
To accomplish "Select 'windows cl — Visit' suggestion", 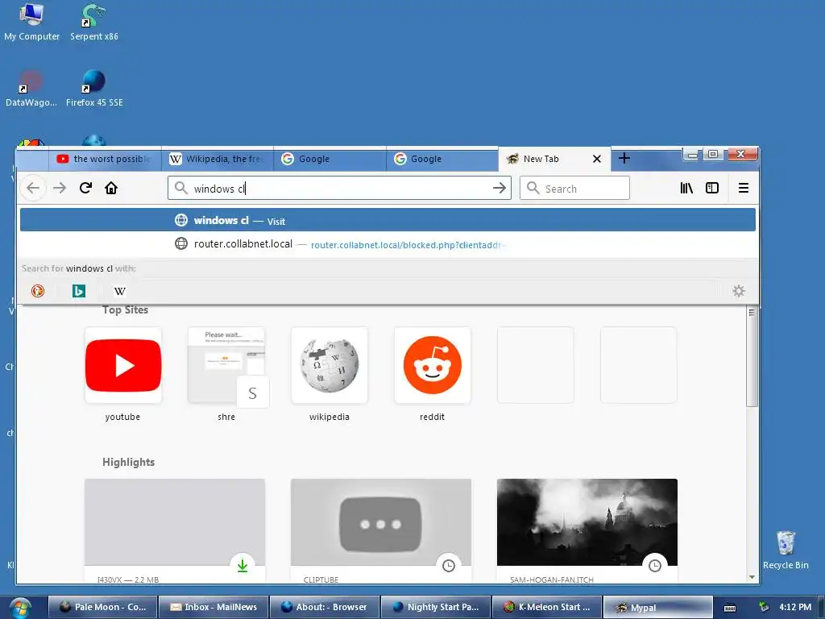I will coord(388,220).
